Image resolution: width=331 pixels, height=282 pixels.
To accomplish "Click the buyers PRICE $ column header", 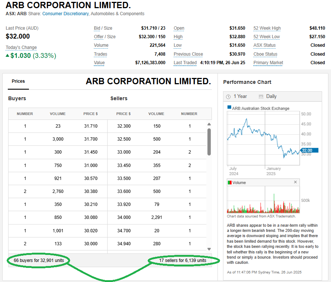I will [x=91, y=114].
